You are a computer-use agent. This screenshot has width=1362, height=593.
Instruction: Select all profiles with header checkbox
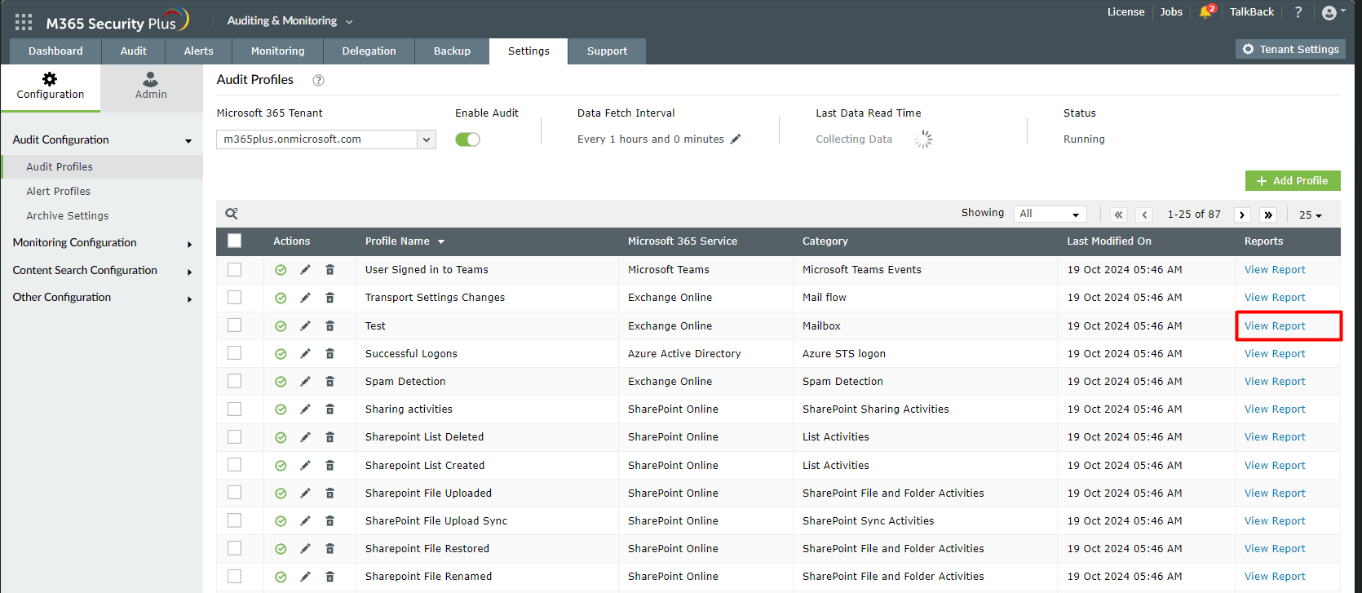[x=235, y=241]
